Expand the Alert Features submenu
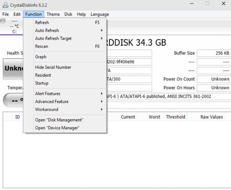This screenshot has width=231, height=190. [x=65, y=93]
